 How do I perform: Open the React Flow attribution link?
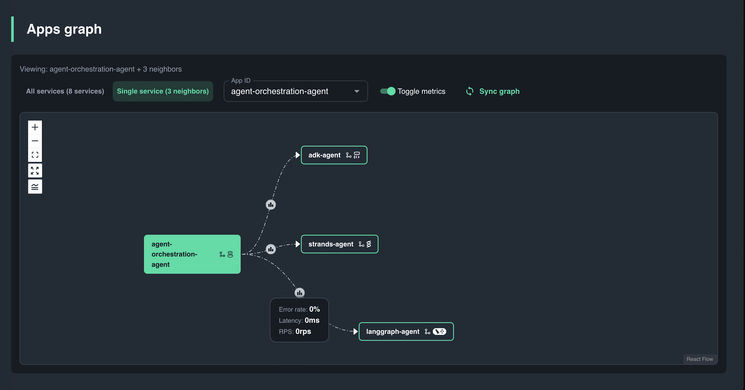click(700, 359)
